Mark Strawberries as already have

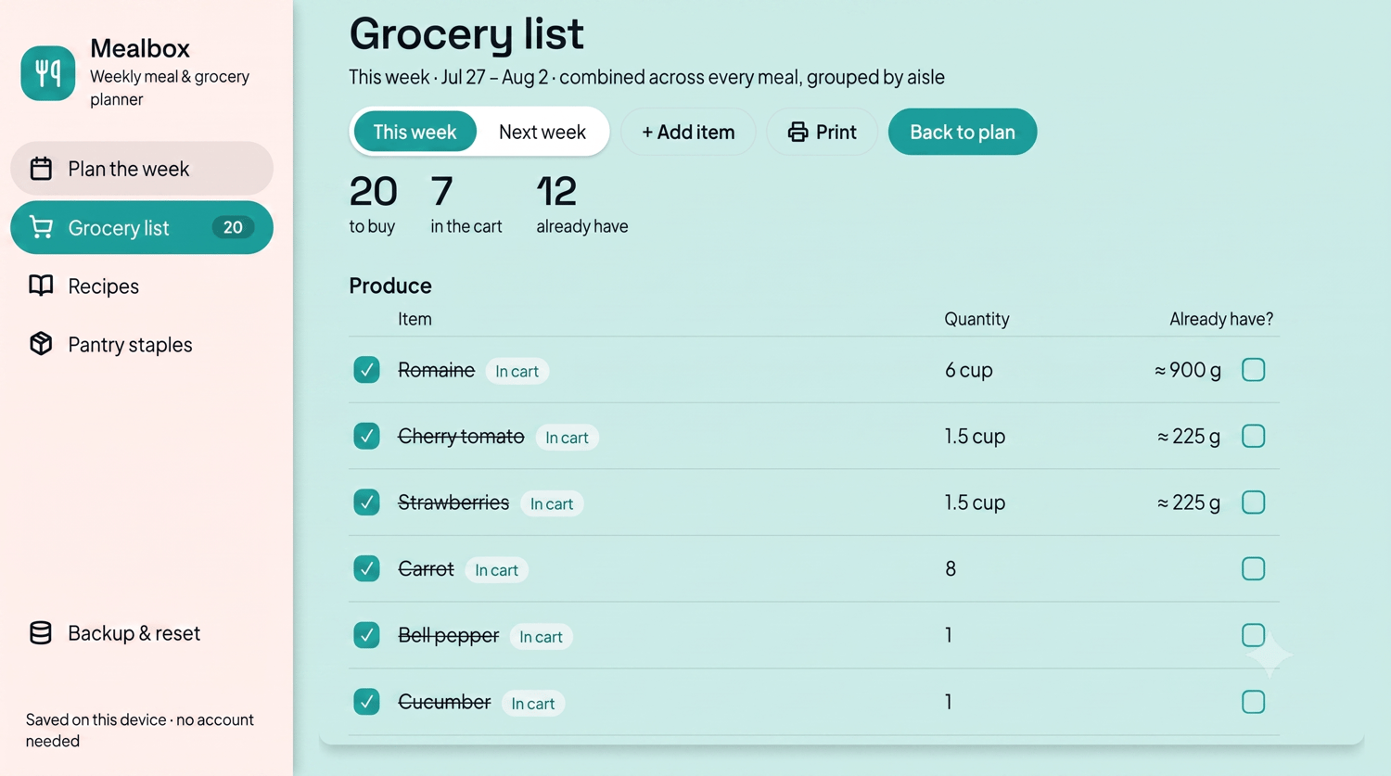[1253, 502]
